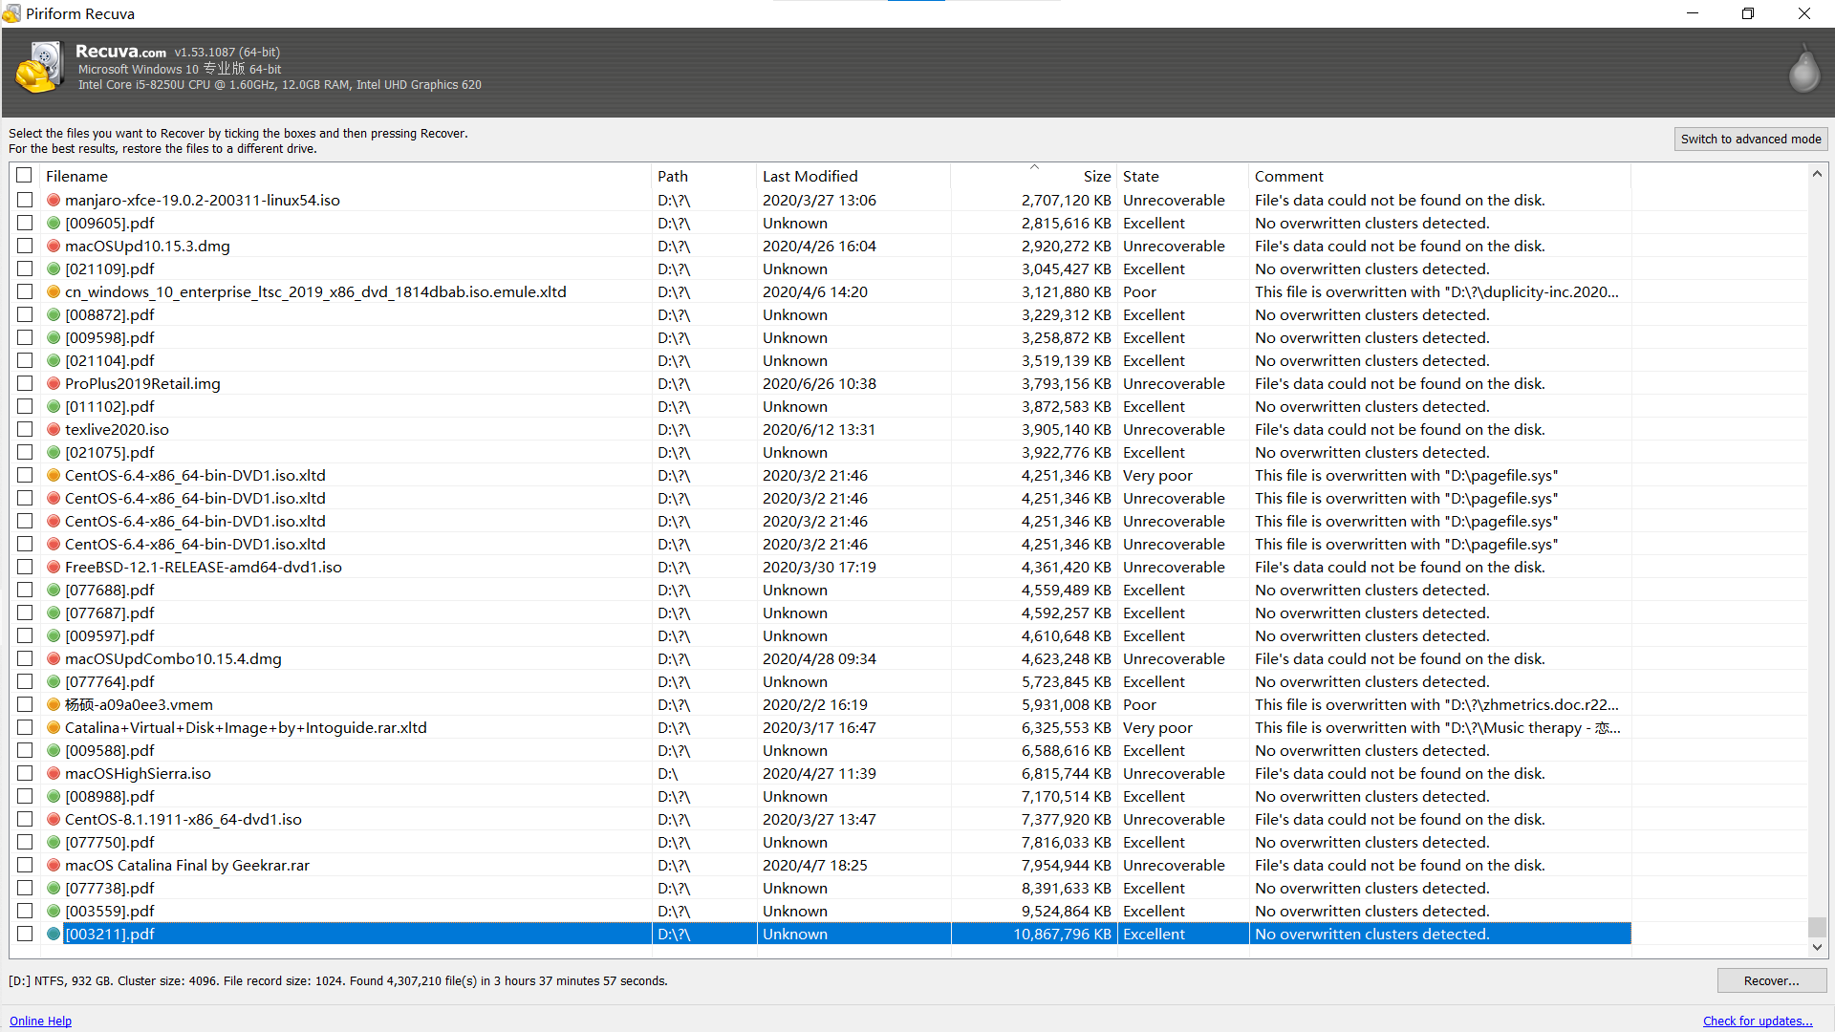Click D:\ path of macOSHighSierra.iso
The image size is (1835, 1032).
coord(667,773)
